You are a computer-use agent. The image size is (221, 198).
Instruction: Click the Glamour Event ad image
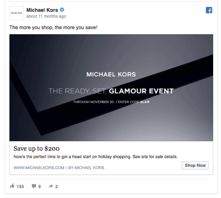111,87
